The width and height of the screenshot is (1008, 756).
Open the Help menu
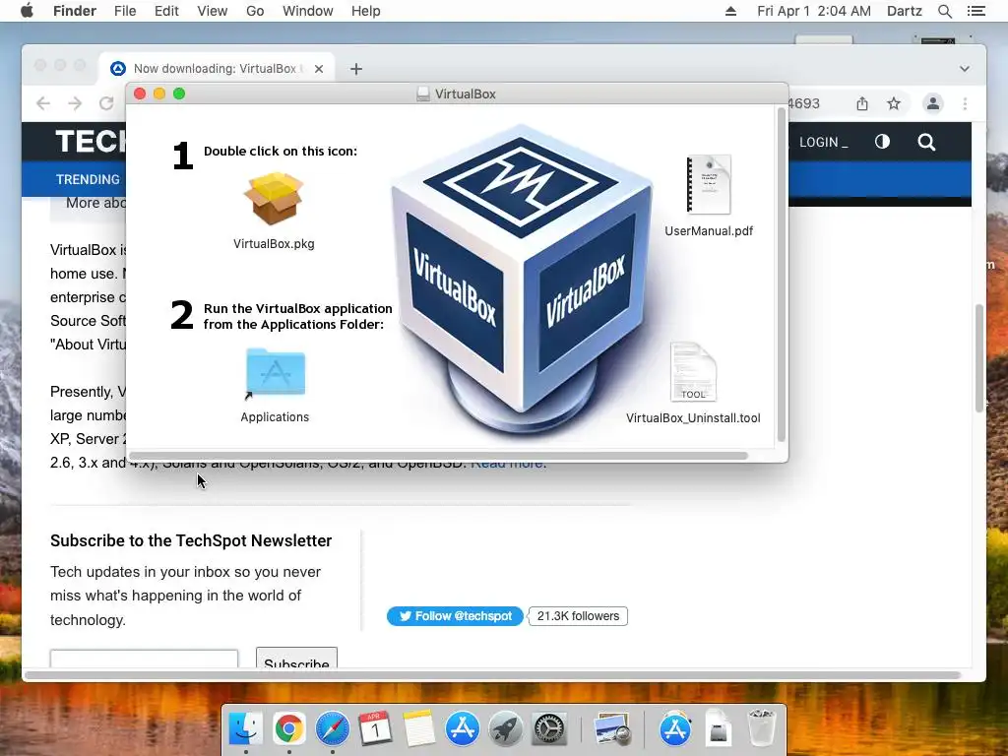pos(366,11)
